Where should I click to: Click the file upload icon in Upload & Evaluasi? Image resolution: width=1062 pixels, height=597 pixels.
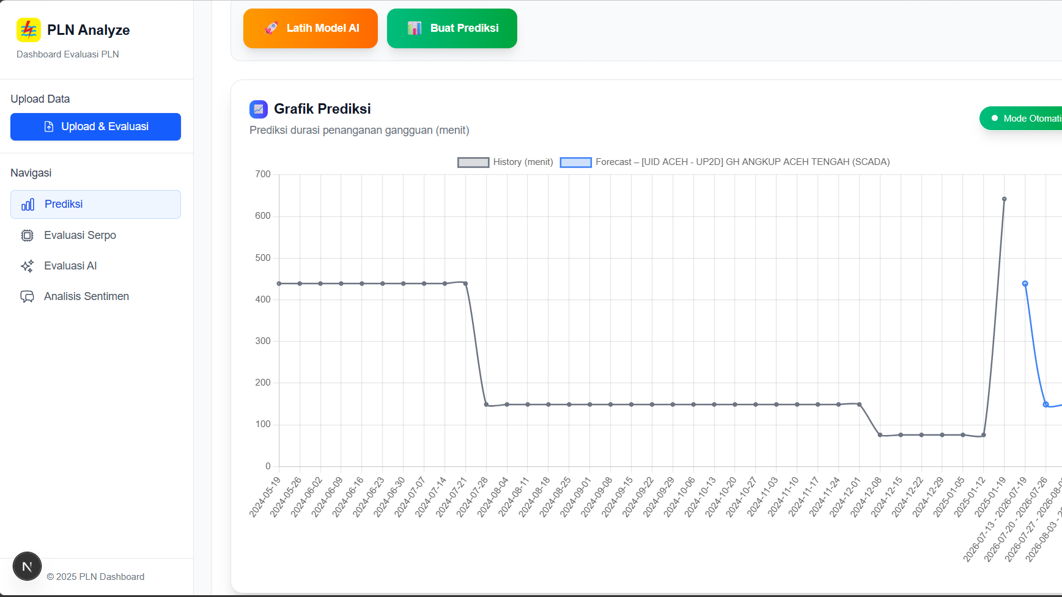click(x=49, y=126)
